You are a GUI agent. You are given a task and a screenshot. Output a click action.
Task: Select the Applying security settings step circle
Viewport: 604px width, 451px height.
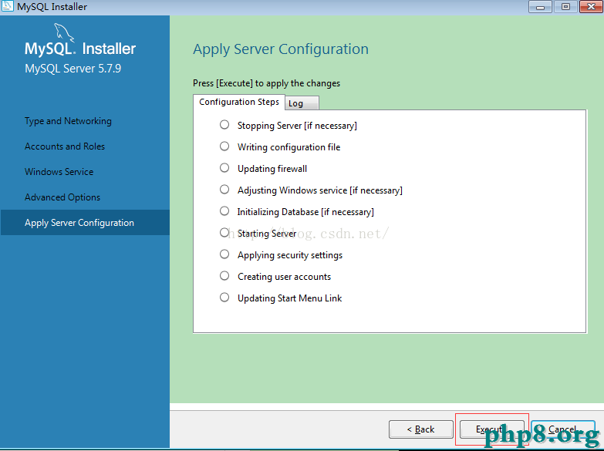coord(224,254)
